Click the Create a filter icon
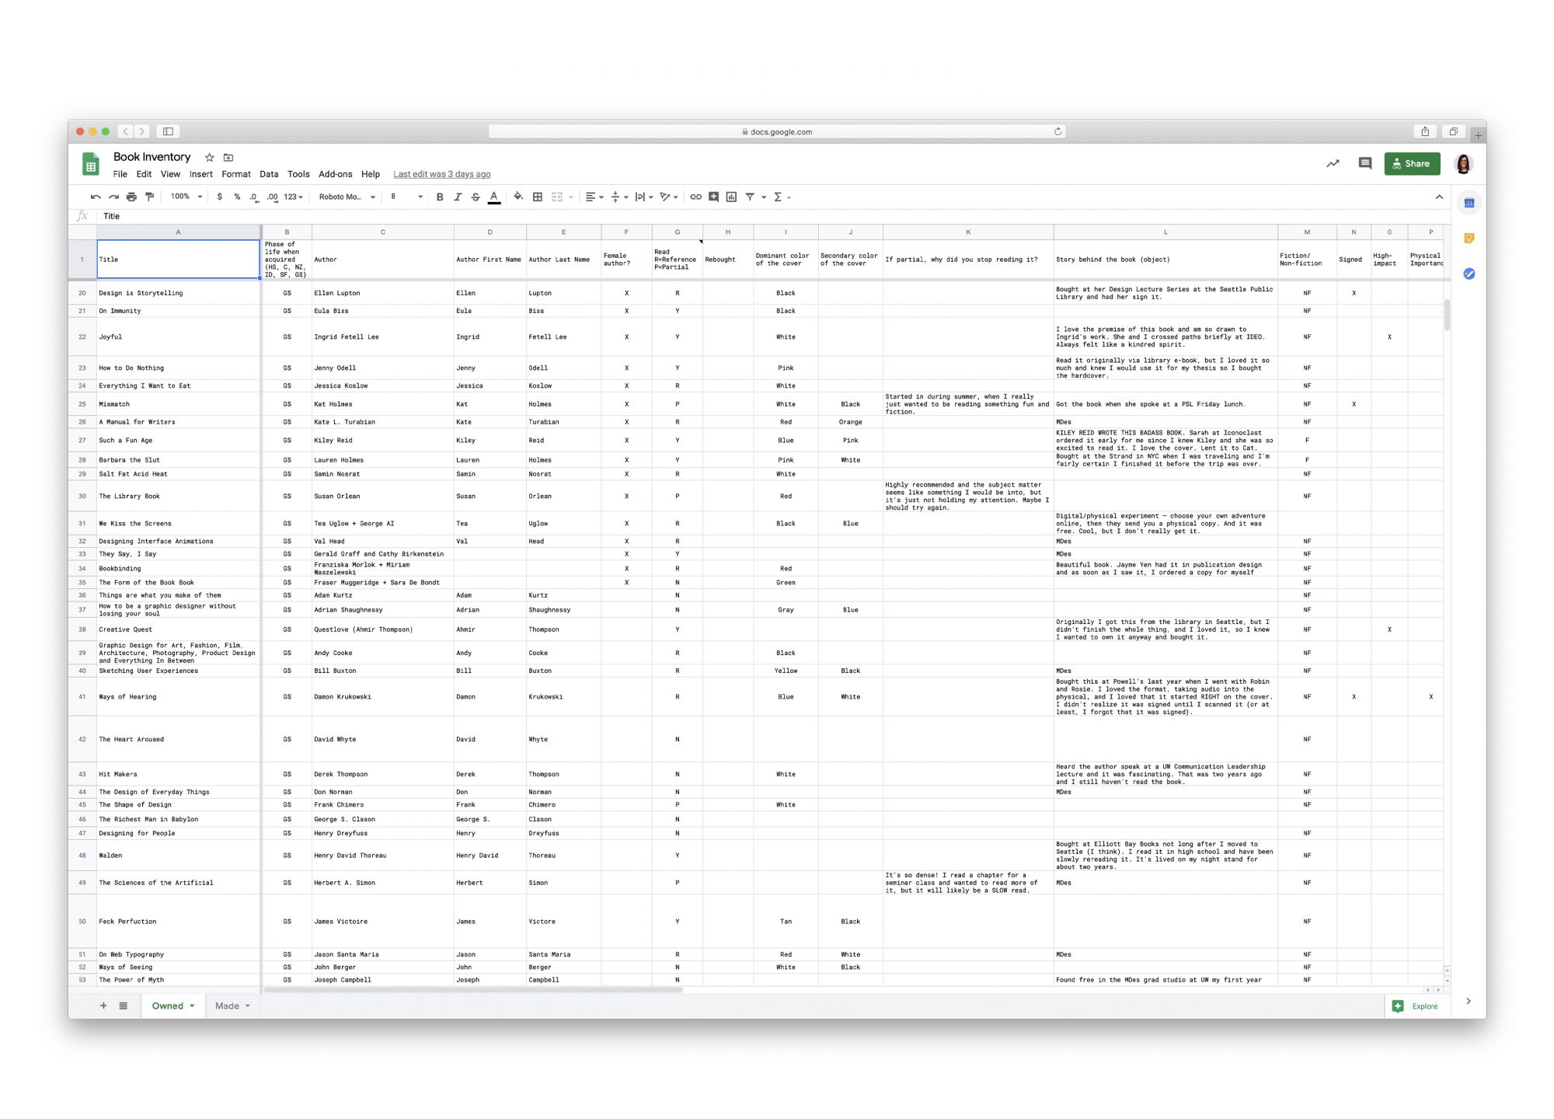 [x=749, y=197]
